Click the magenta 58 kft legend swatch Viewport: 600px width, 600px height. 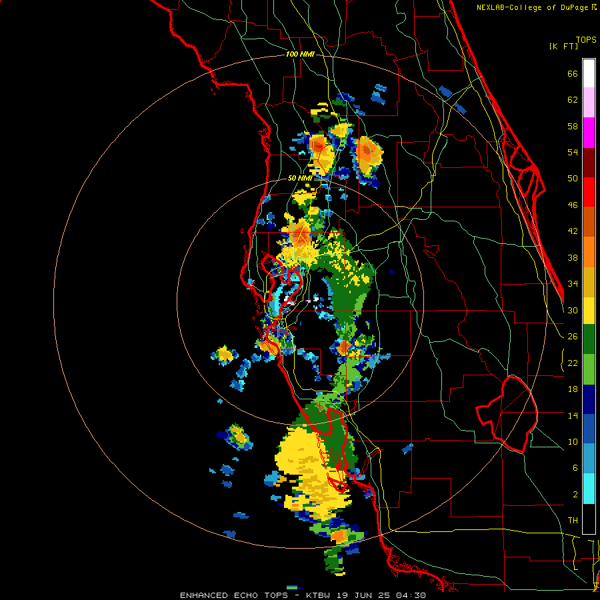(x=589, y=133)
